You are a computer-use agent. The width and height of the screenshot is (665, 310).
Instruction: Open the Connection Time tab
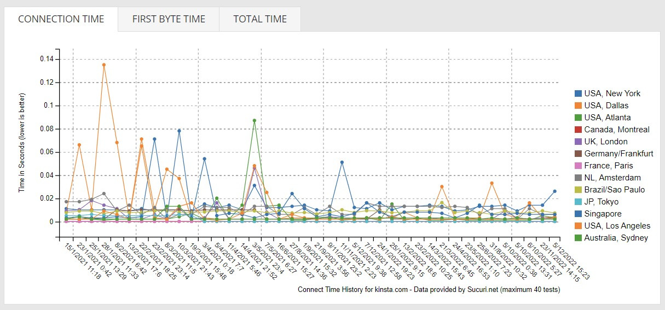pyautogui.click(x=61, y=19)
